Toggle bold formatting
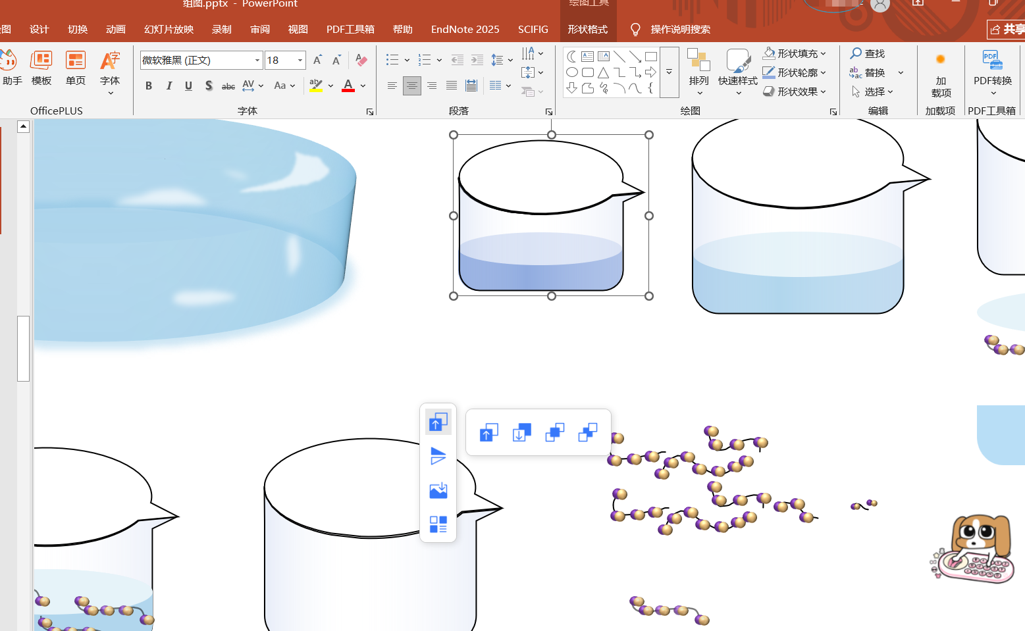 (149, 86)
